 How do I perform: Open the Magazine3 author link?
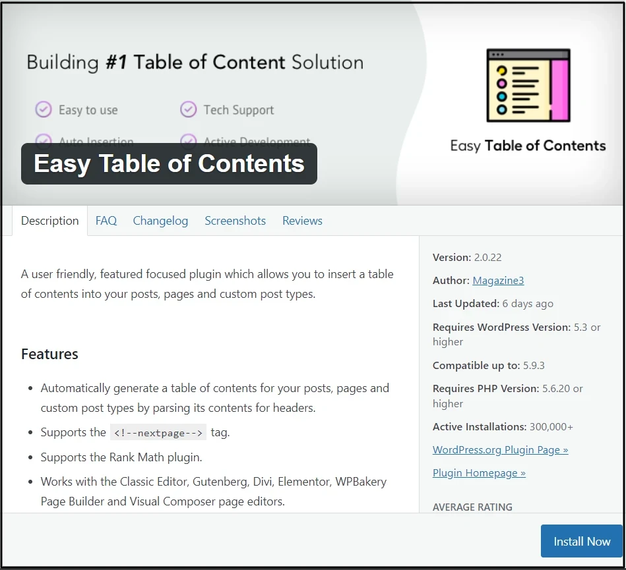tap(498, 281)
